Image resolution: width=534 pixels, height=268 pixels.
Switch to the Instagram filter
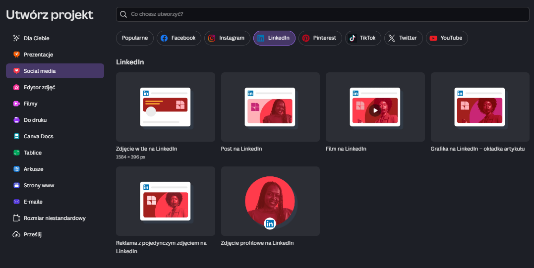tap(227, 38)
